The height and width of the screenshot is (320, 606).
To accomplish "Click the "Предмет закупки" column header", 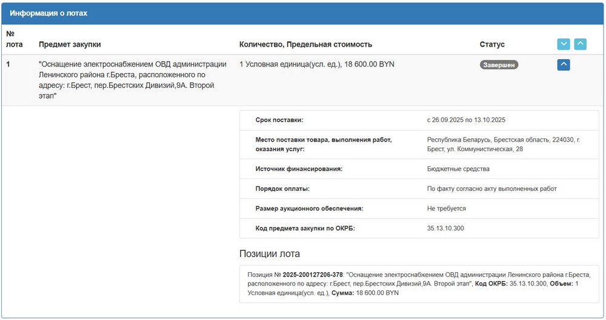I will (70, 44).
